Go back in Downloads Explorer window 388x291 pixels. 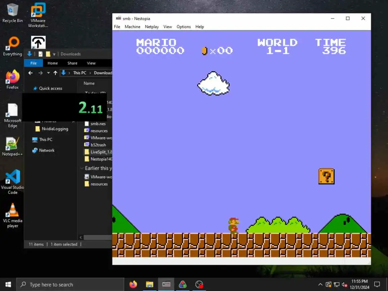pos(30,73)
